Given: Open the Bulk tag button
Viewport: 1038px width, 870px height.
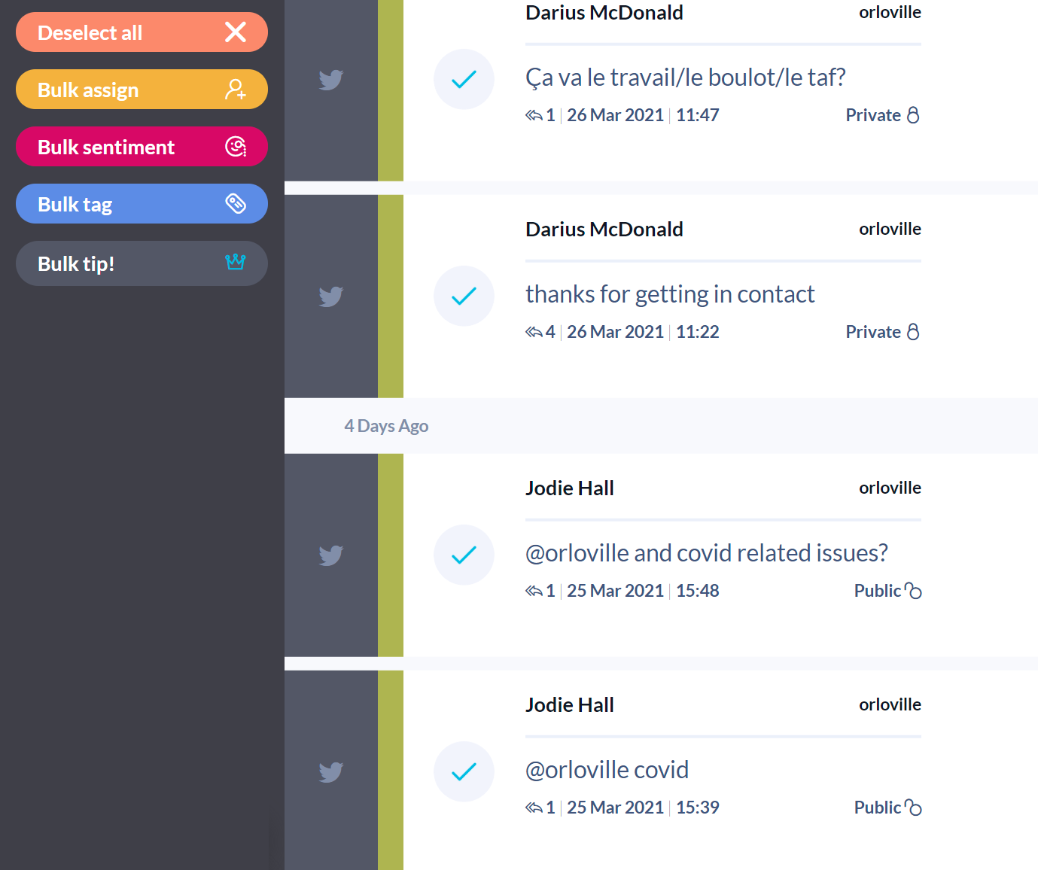Looking at the screenshot, I should (142, 204).
